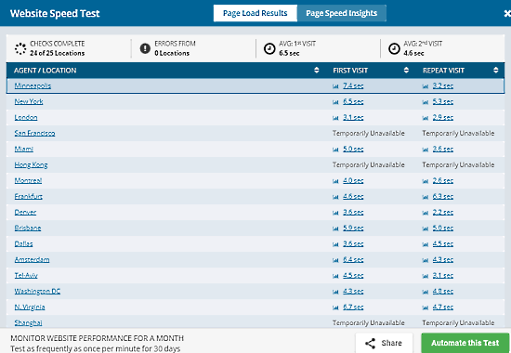Click New York first visit chart icon
The image size is (511, 353).
coord(335,102)
